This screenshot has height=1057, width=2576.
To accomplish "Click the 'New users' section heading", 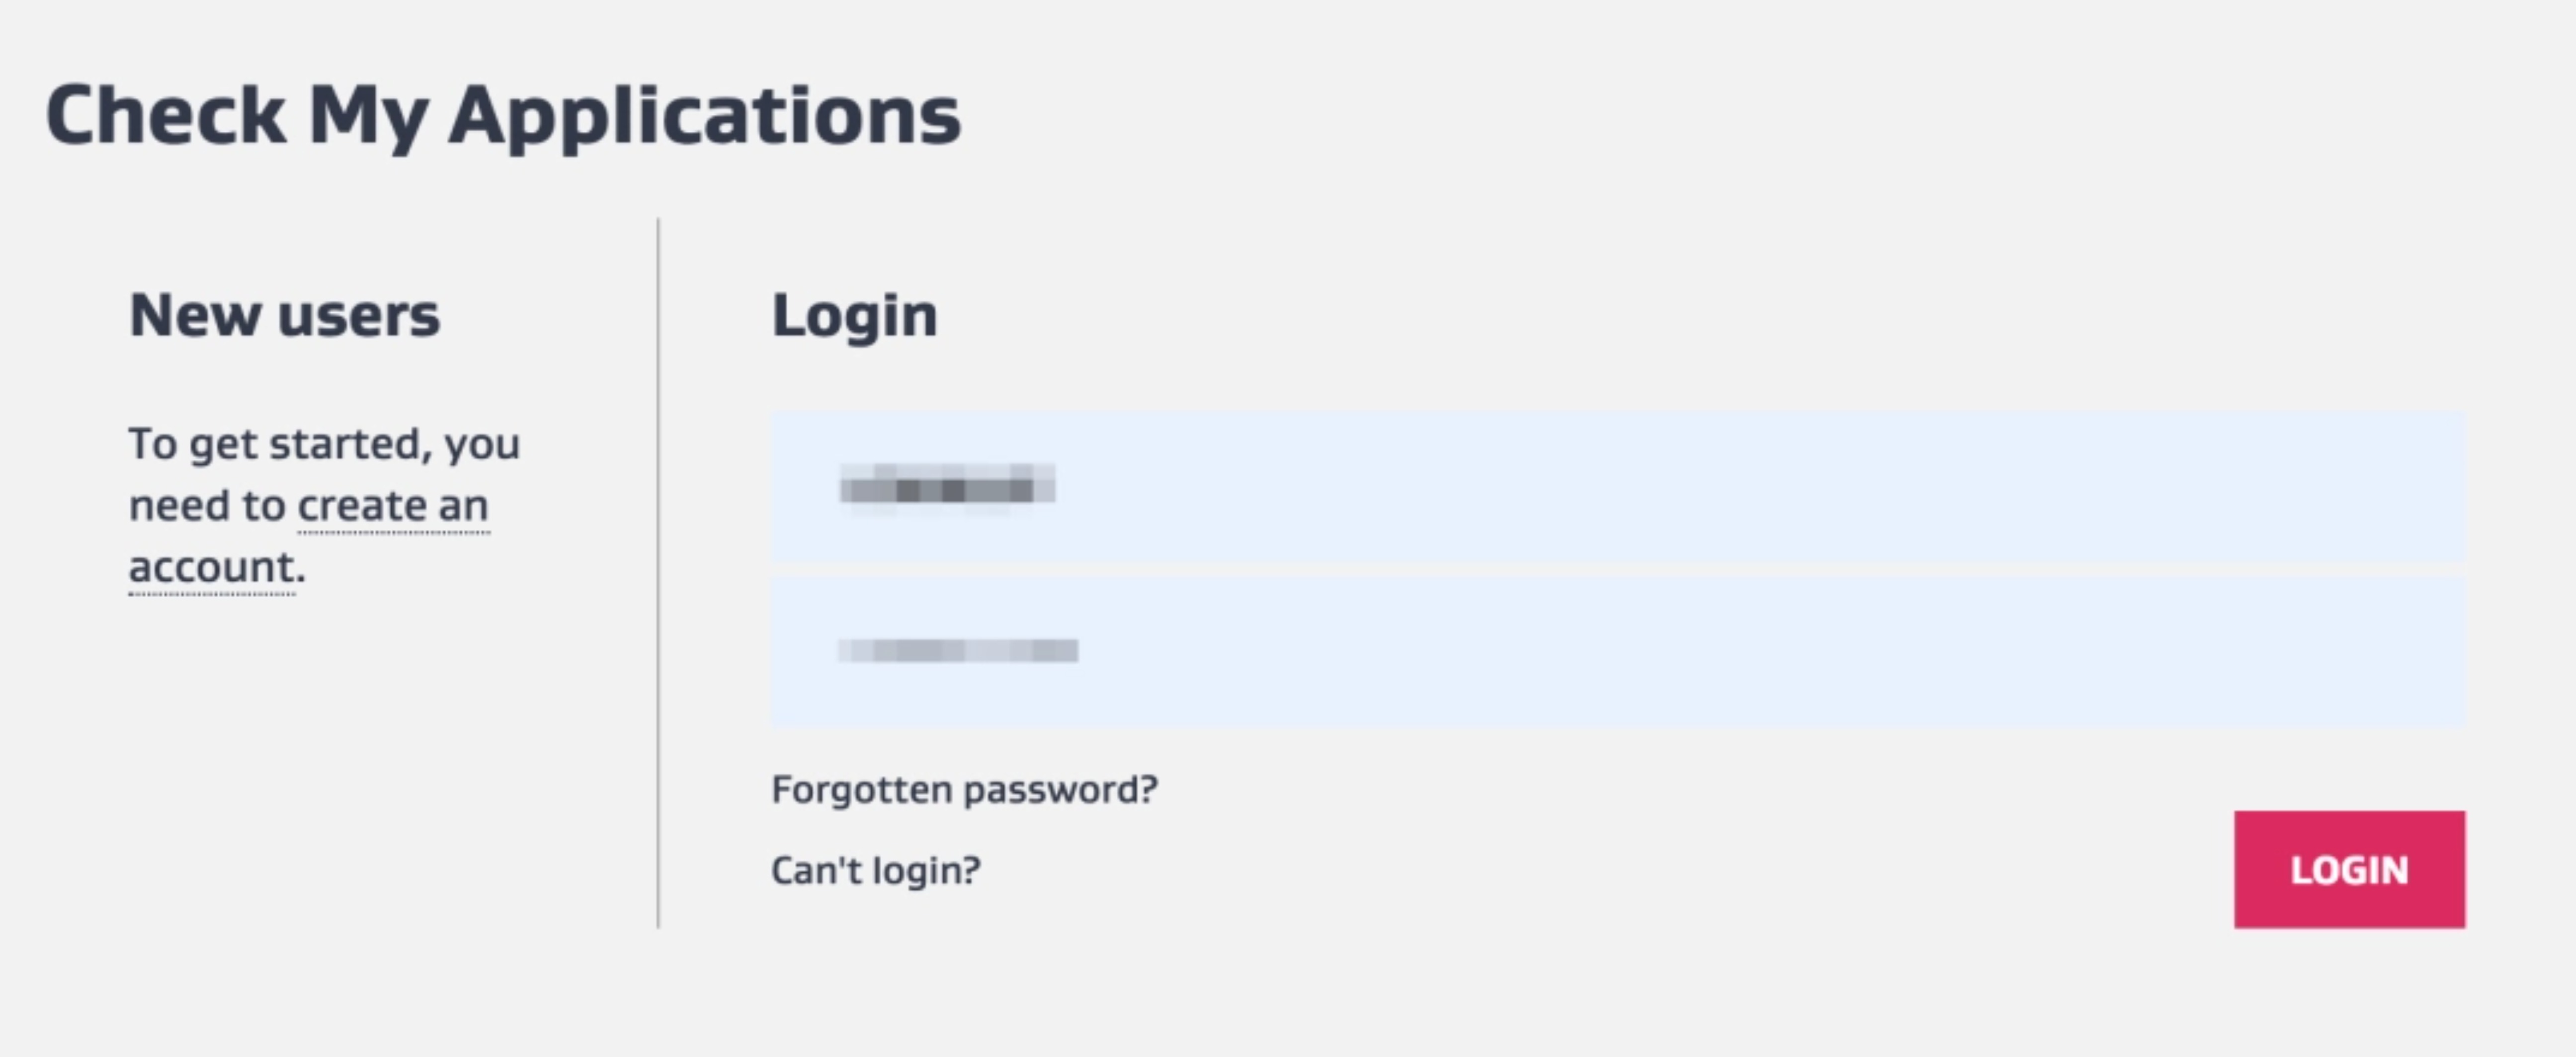I will click(x=284, y=315).
